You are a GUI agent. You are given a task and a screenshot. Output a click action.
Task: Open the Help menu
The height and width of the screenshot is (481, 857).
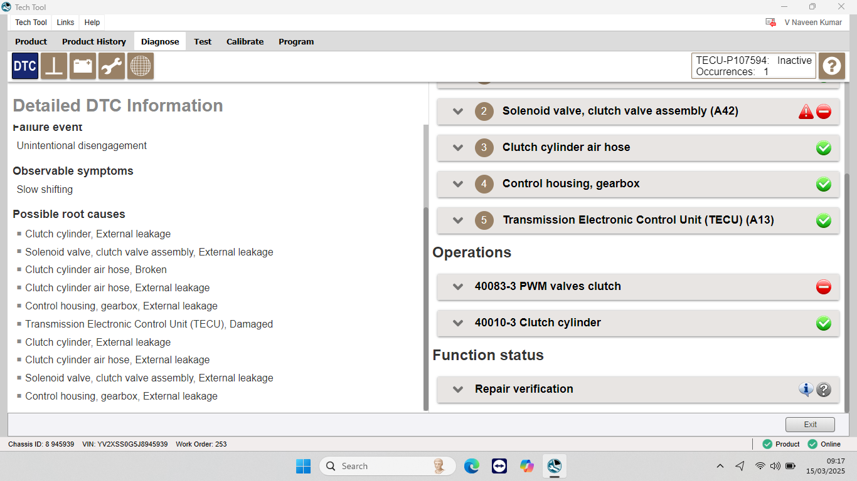pos(92,23)
